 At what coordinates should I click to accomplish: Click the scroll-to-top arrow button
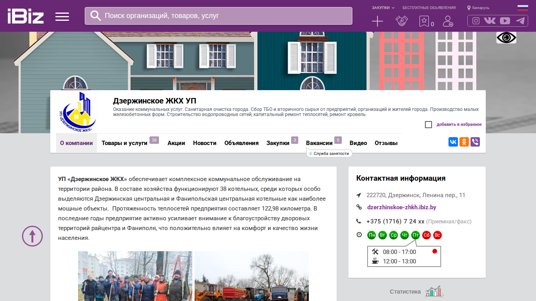coord(32,236)
